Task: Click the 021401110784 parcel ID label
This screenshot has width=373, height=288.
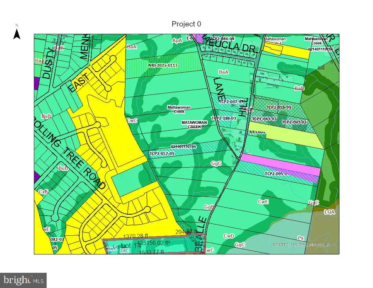Action: (x=189, y=146)
